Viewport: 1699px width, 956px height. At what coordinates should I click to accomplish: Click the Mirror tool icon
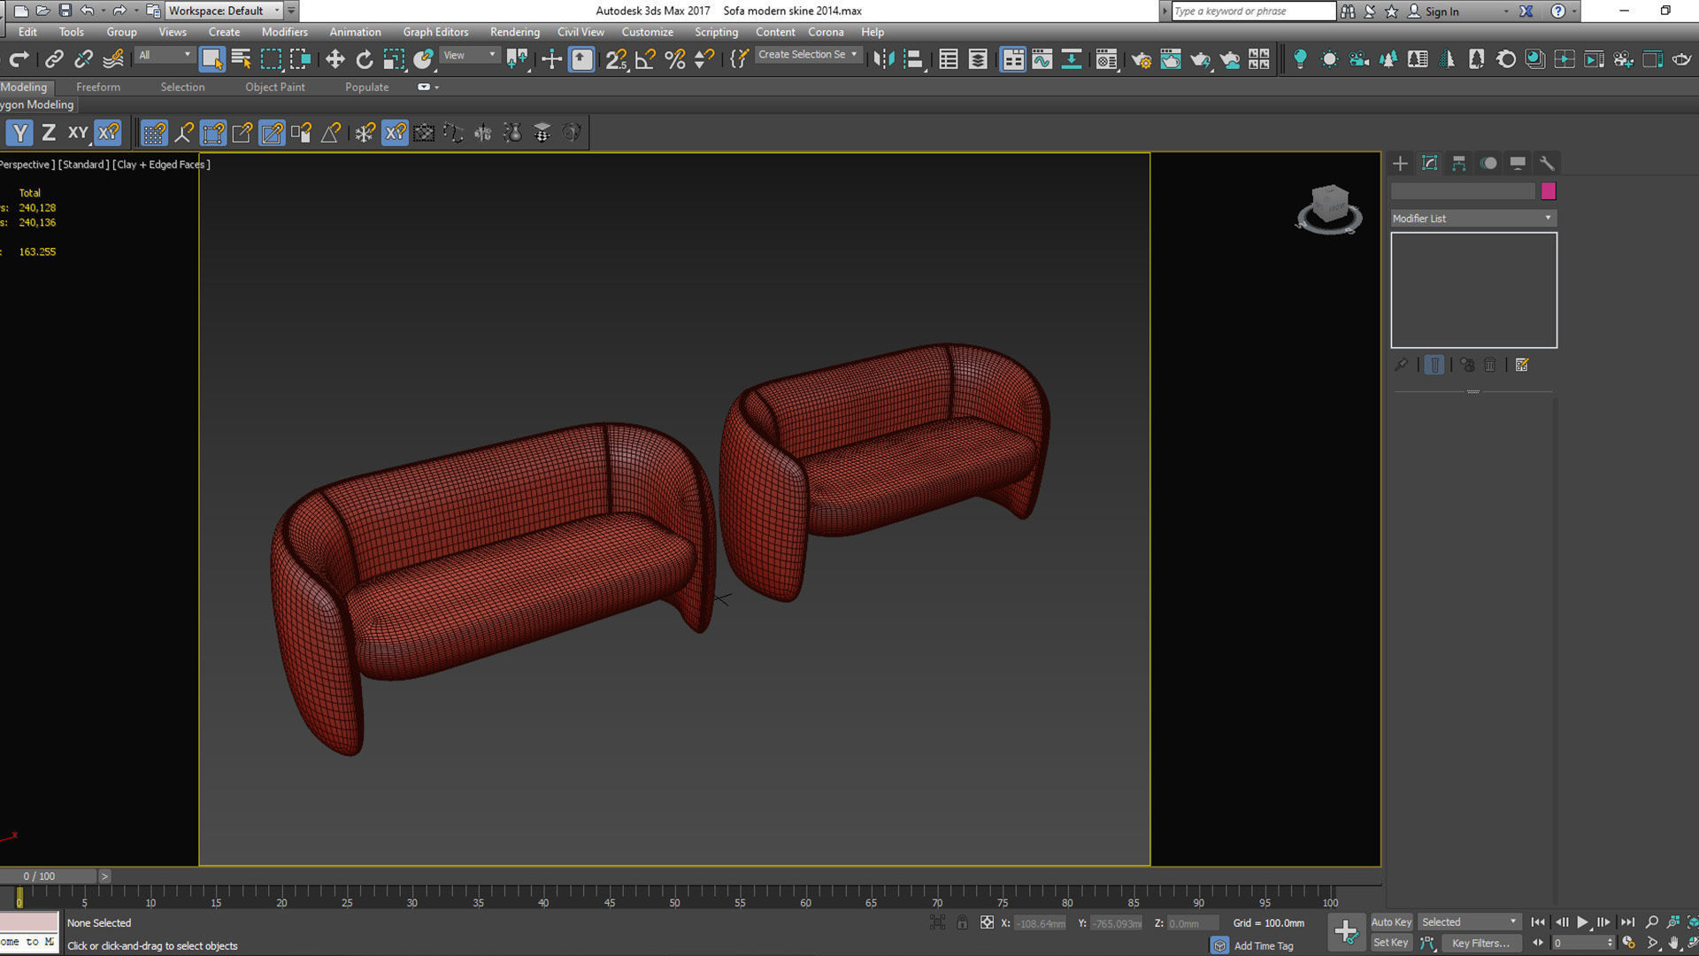tap(883, 59)
